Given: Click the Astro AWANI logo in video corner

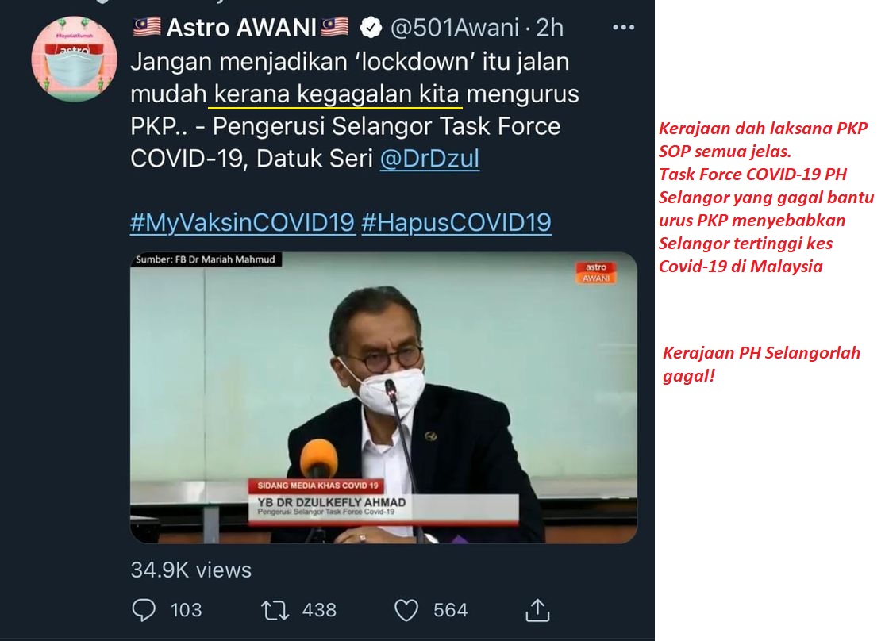Looking at the screenshot, I should [596, 272].
